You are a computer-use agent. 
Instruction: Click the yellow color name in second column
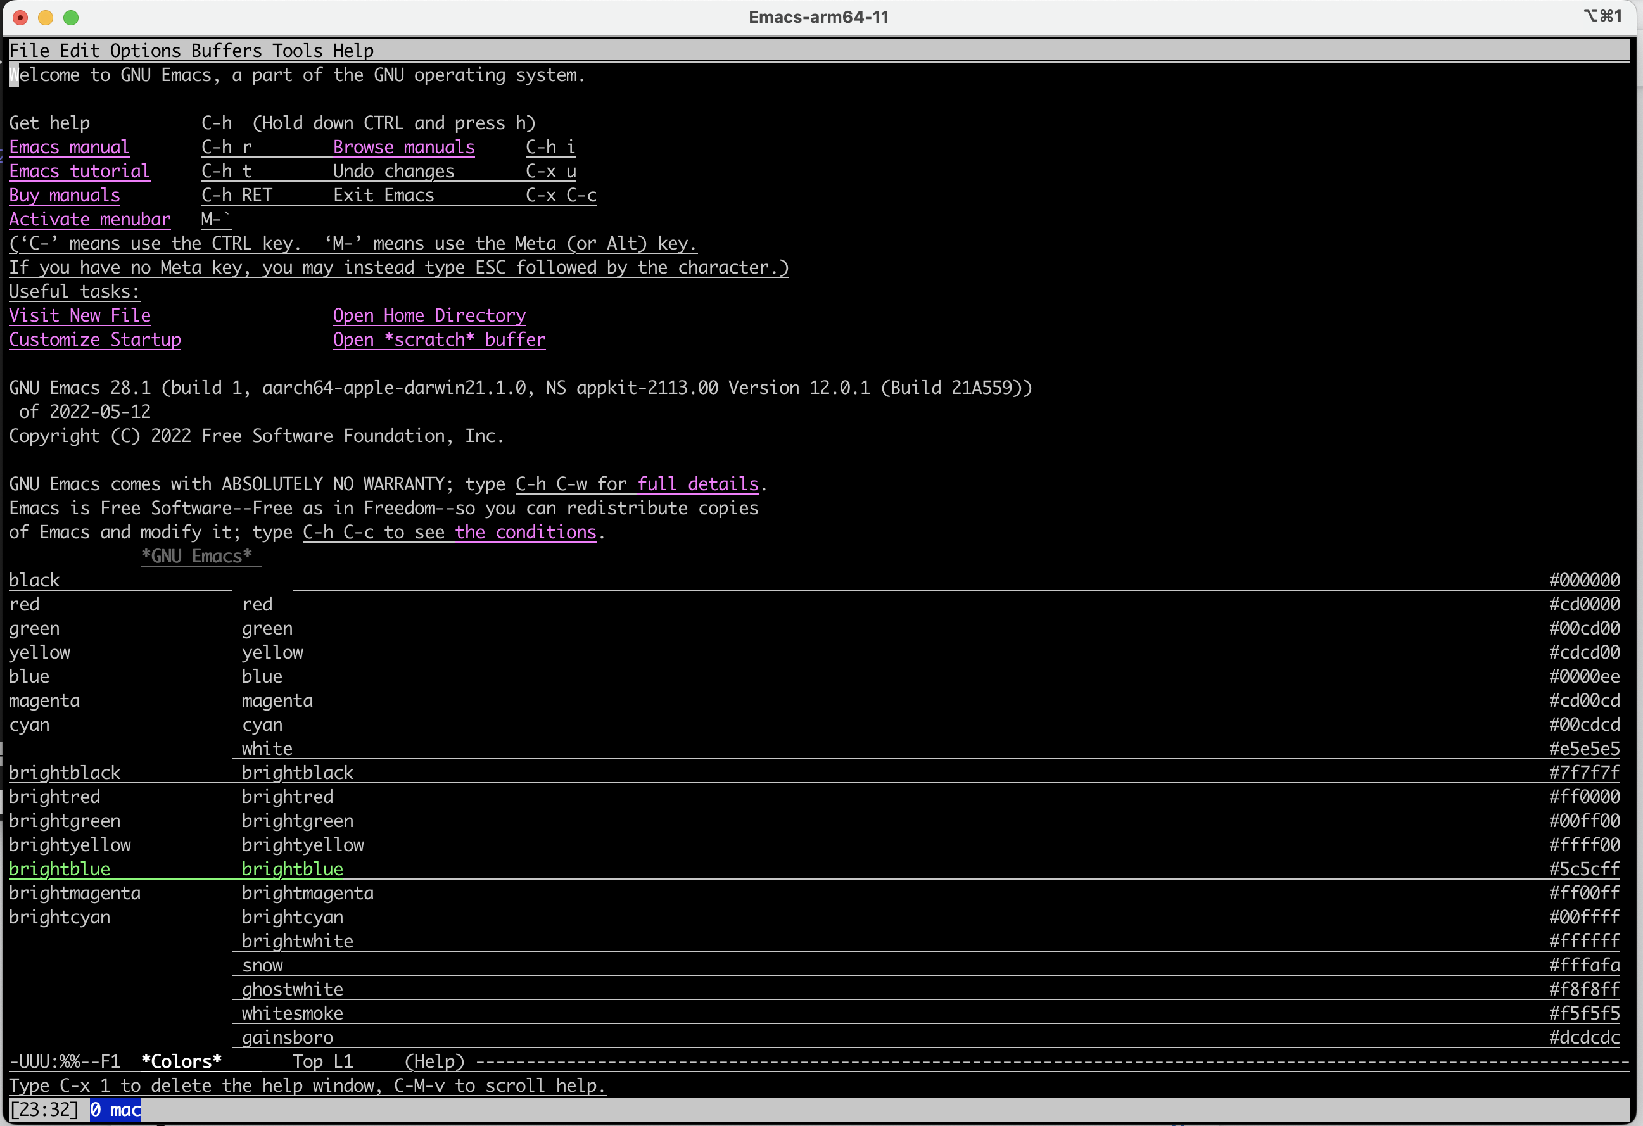(272, 652)
